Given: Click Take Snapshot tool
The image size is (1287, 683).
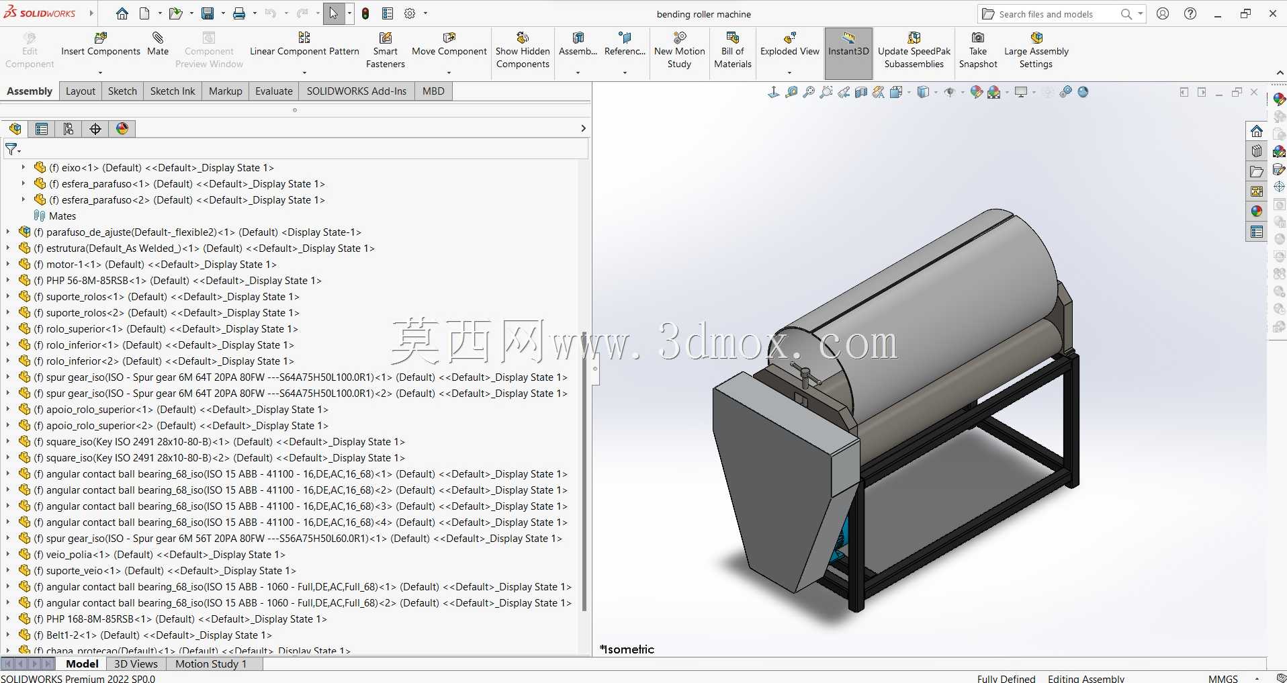Looking at the screenshot, I should tap(978, 50).
